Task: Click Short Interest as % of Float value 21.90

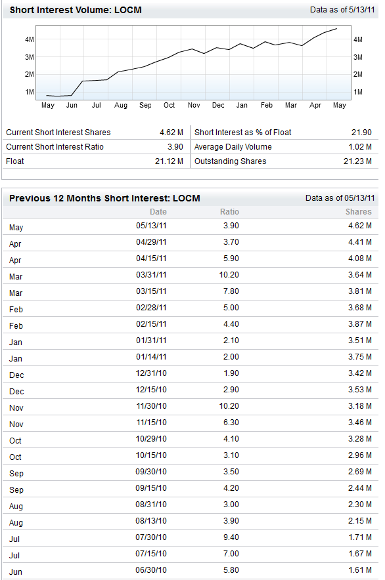Action: coord(361,133)
